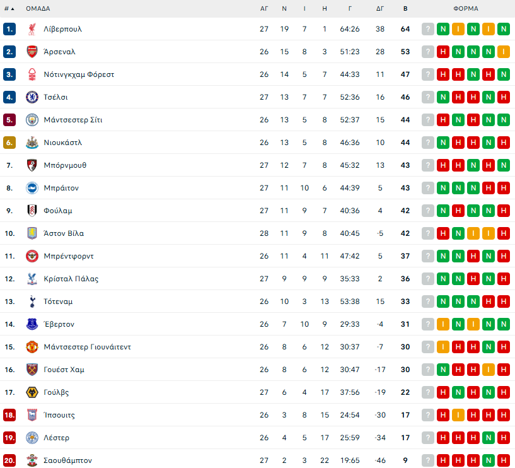Sort by the ΔΓ goal difference header
This screenshot has height=468, width=515.
click(x=380, y=9)
